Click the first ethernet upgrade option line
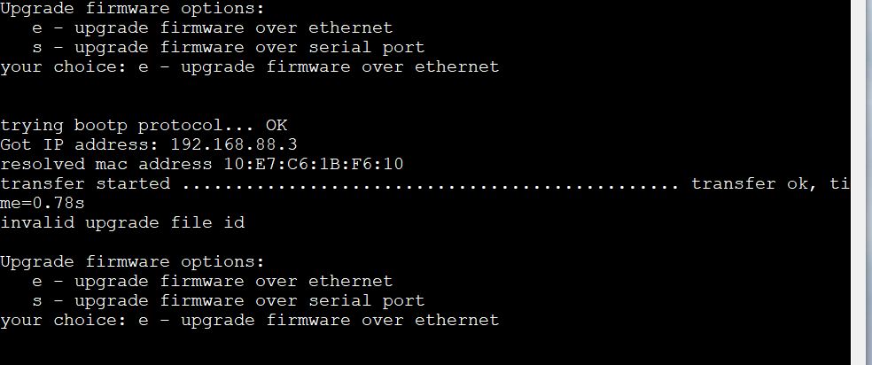The height and width of the screenshot is (365, 872). (213, 28)
